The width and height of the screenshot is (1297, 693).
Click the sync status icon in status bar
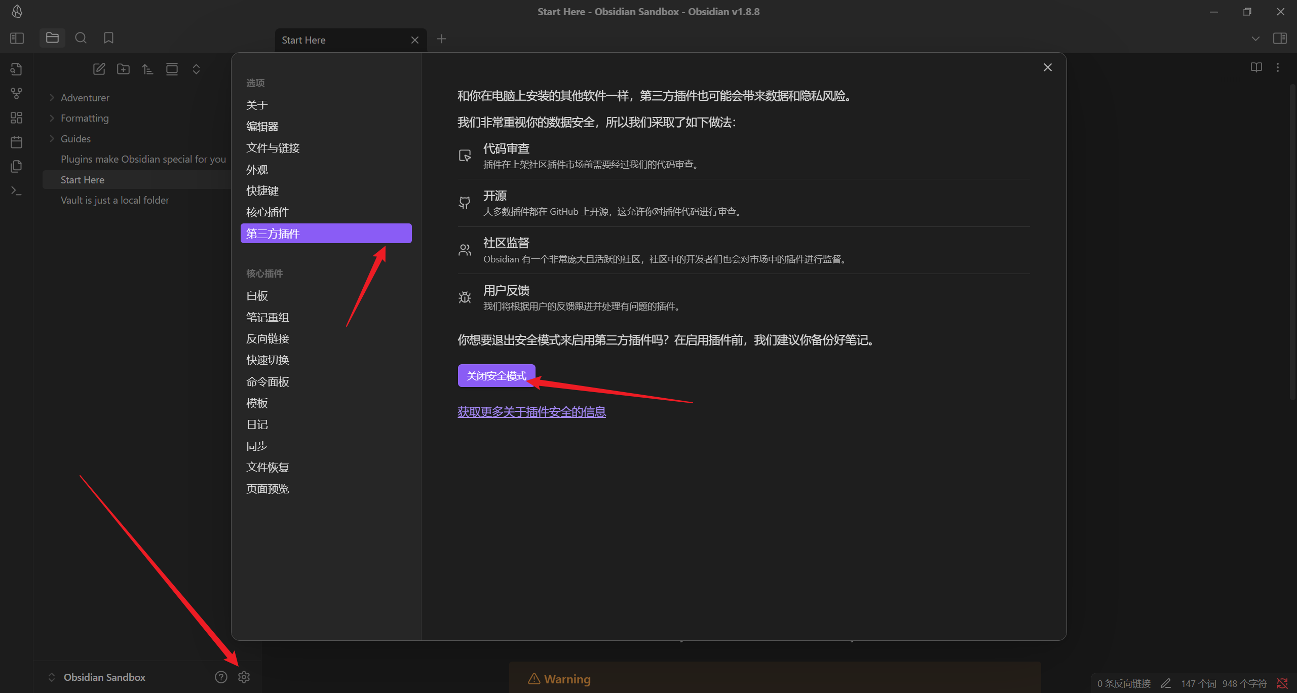coord(1282,683)
